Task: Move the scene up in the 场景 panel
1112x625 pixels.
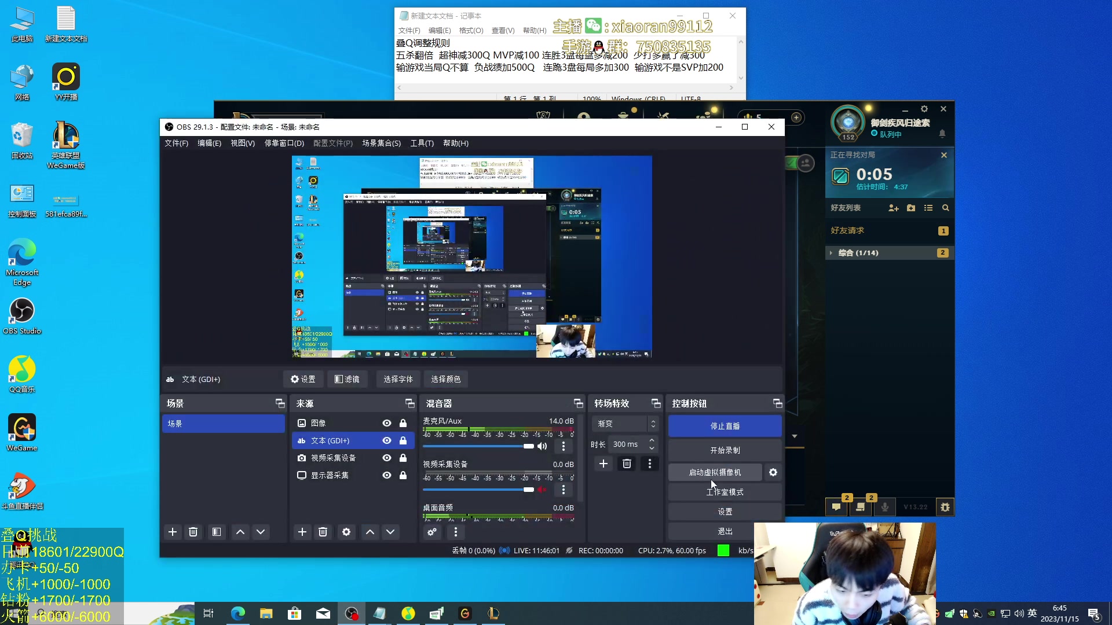Action: (x=240, y=532)
